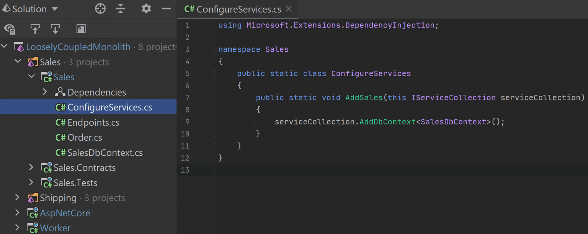Hide the Solution tool window with minus icon
Screen dimensions: 588x234
[166, 8]
